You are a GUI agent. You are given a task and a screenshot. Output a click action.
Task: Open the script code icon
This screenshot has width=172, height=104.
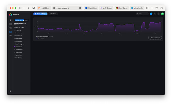(10, 36)
